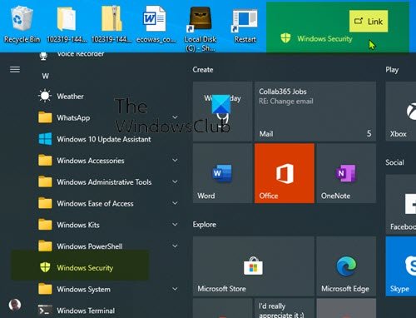Open the Skype tile
This screenshot has height=318, width=416.
tap(401, 266)
